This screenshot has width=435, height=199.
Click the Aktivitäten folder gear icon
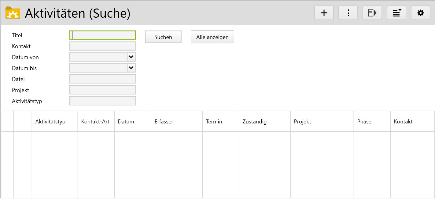[13, 13]
